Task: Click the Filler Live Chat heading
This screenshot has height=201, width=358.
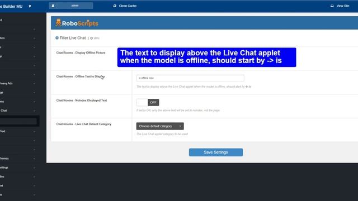Action: tap(73, 38)
